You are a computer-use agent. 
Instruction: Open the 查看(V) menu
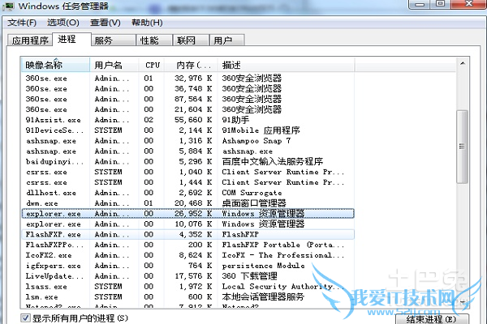click(106, 23)
